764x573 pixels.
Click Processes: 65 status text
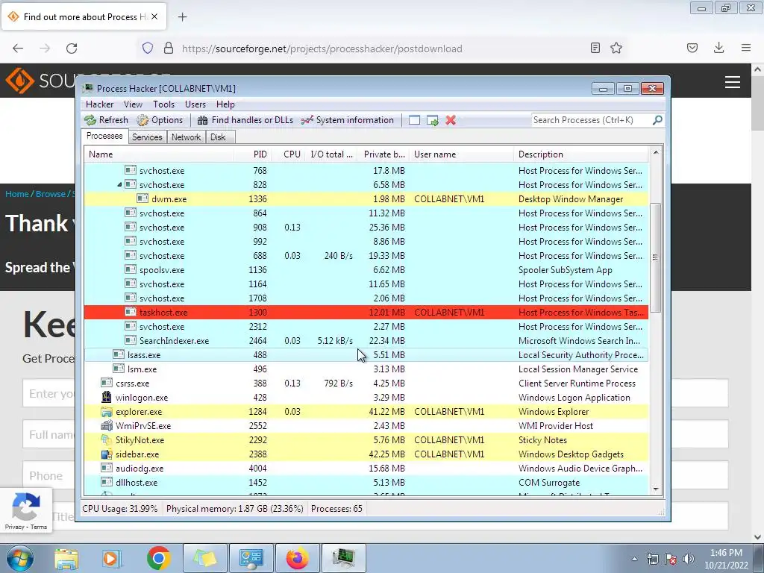coord(336,509)
